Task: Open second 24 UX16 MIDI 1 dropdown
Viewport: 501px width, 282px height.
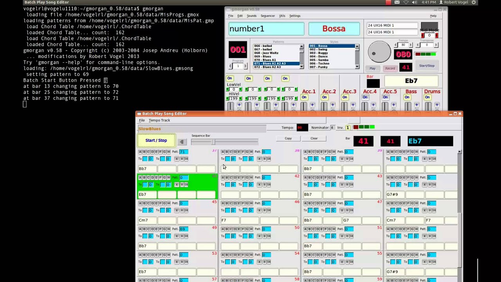Action: (392, 32)
